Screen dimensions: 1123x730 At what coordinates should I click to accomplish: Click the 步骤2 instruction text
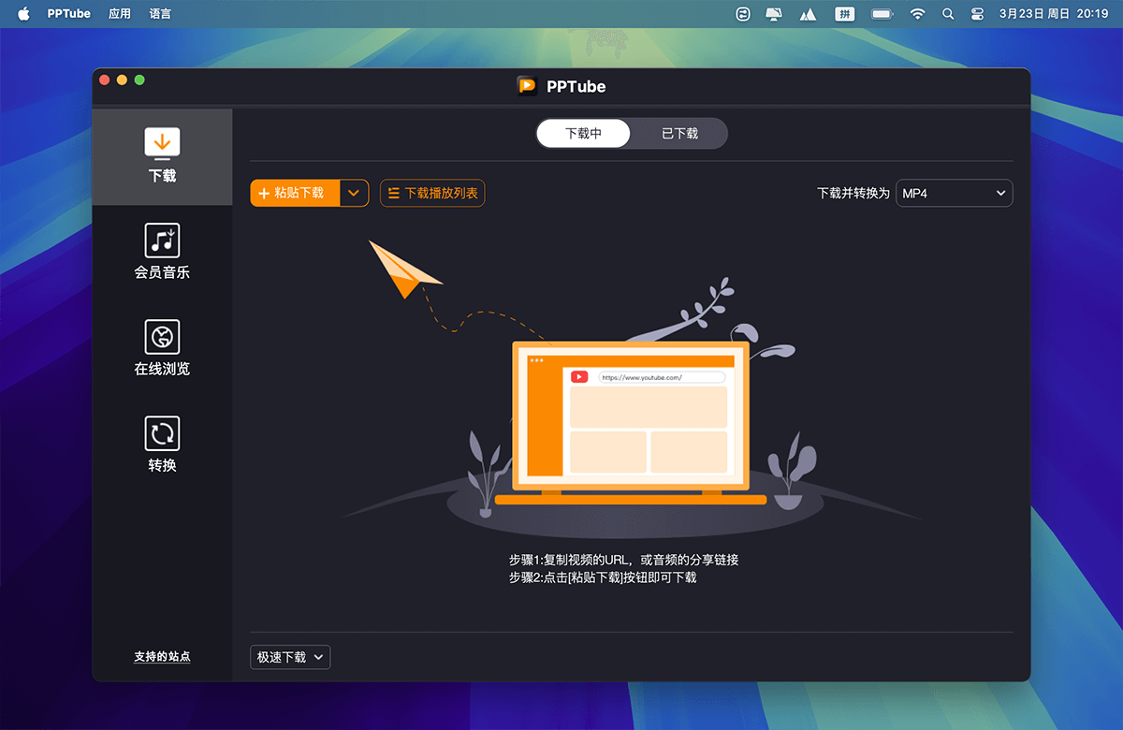pyautogui.click(x=603, y=577)
